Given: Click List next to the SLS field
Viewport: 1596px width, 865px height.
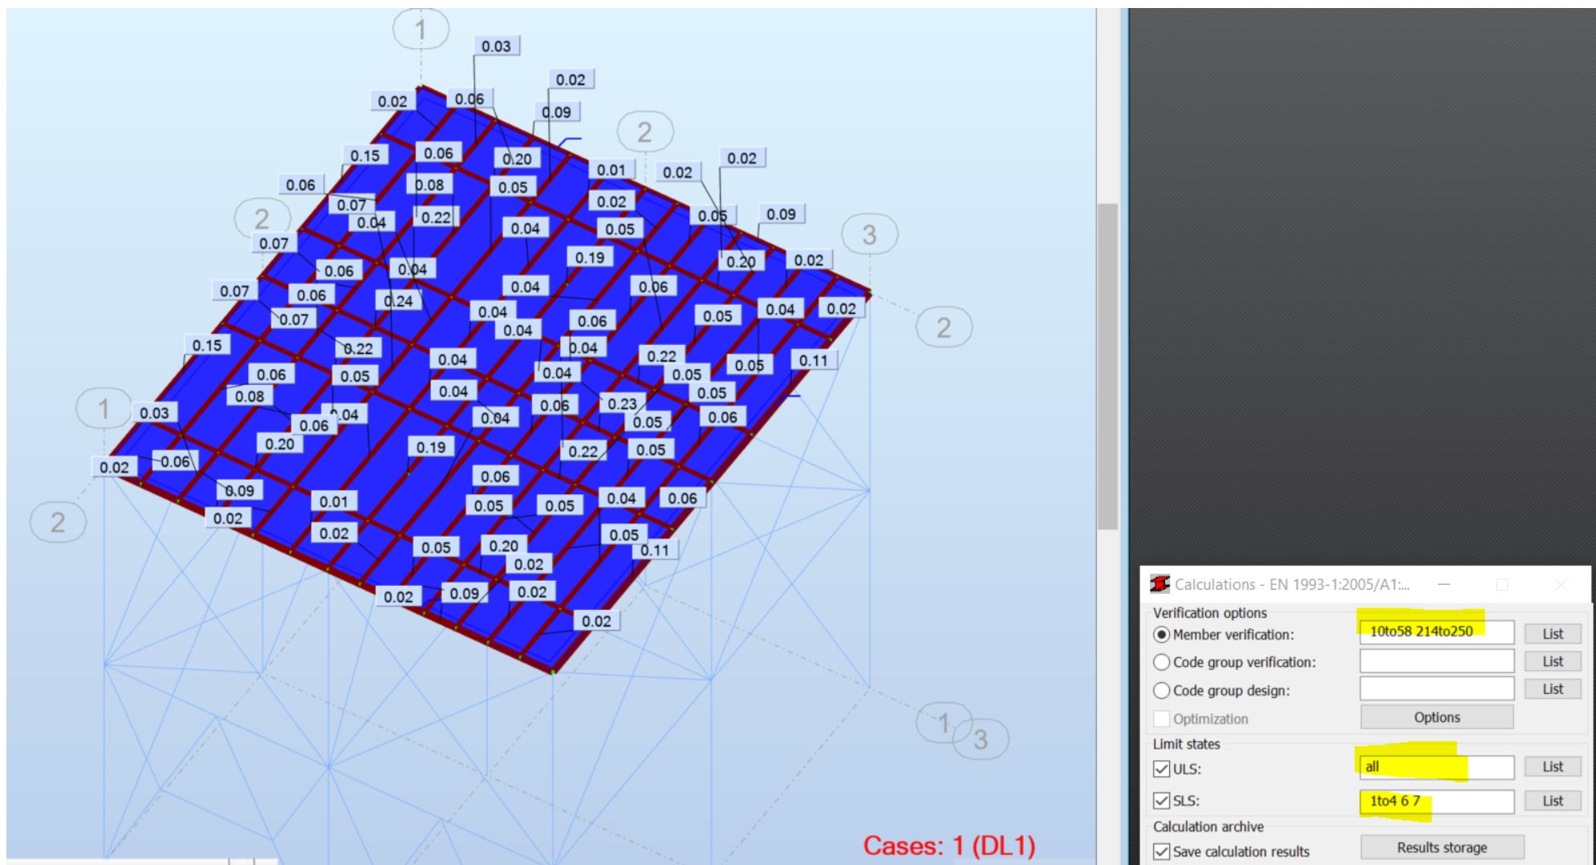Looking at the screenshot, I should [1552, 800].
